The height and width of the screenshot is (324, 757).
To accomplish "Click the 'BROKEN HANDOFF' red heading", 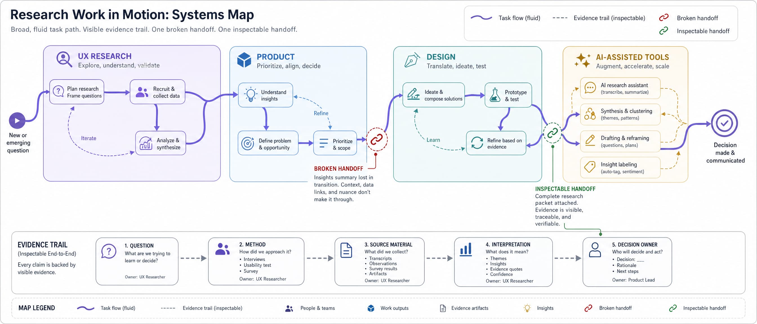I will [x=339, y=169].
